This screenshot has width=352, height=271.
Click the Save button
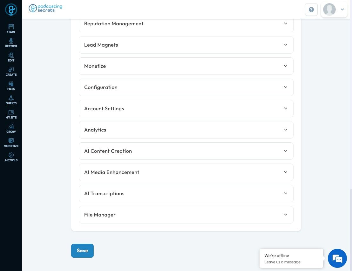coord(82,251)
